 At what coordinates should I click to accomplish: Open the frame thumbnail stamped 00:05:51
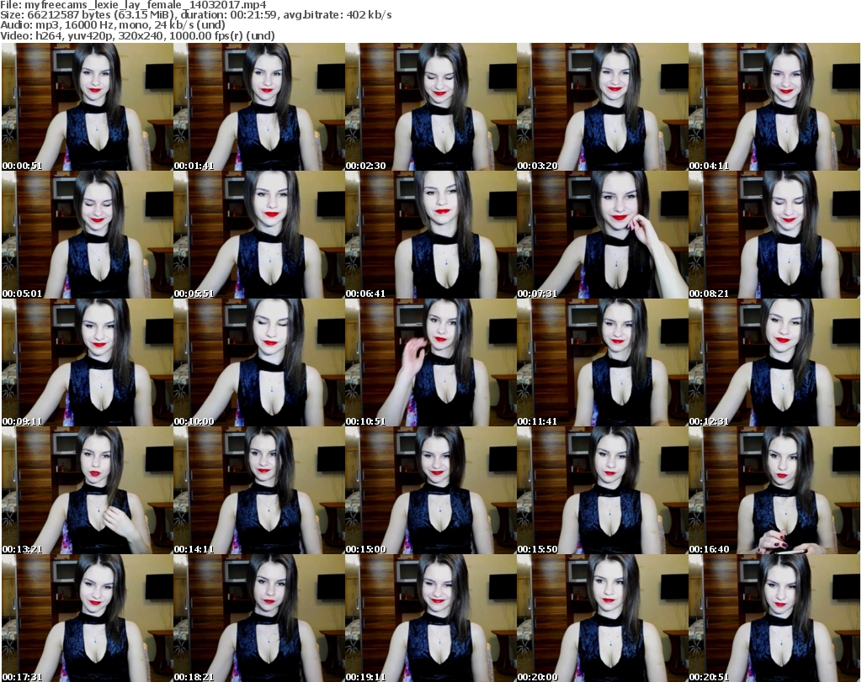[259, 235]
